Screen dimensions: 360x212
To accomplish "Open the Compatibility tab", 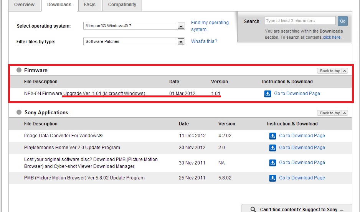I will 122,5.
